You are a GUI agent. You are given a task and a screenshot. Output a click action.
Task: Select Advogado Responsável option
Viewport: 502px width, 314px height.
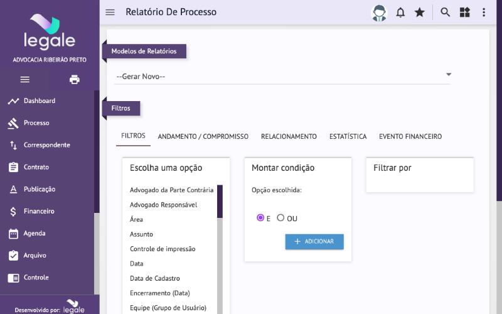[163, 205]
